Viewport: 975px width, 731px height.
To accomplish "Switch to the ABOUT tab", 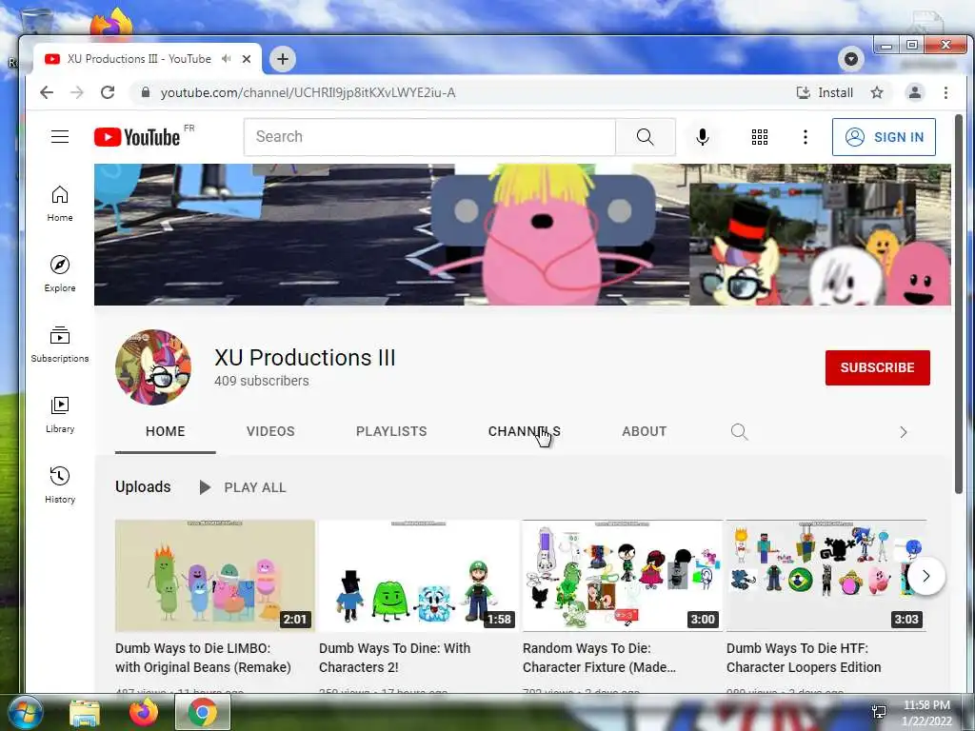I will (645, 431).
